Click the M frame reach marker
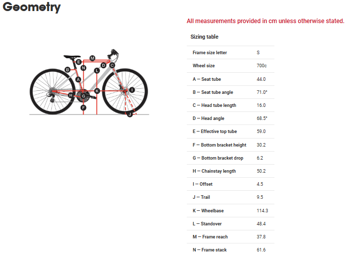 92,58
